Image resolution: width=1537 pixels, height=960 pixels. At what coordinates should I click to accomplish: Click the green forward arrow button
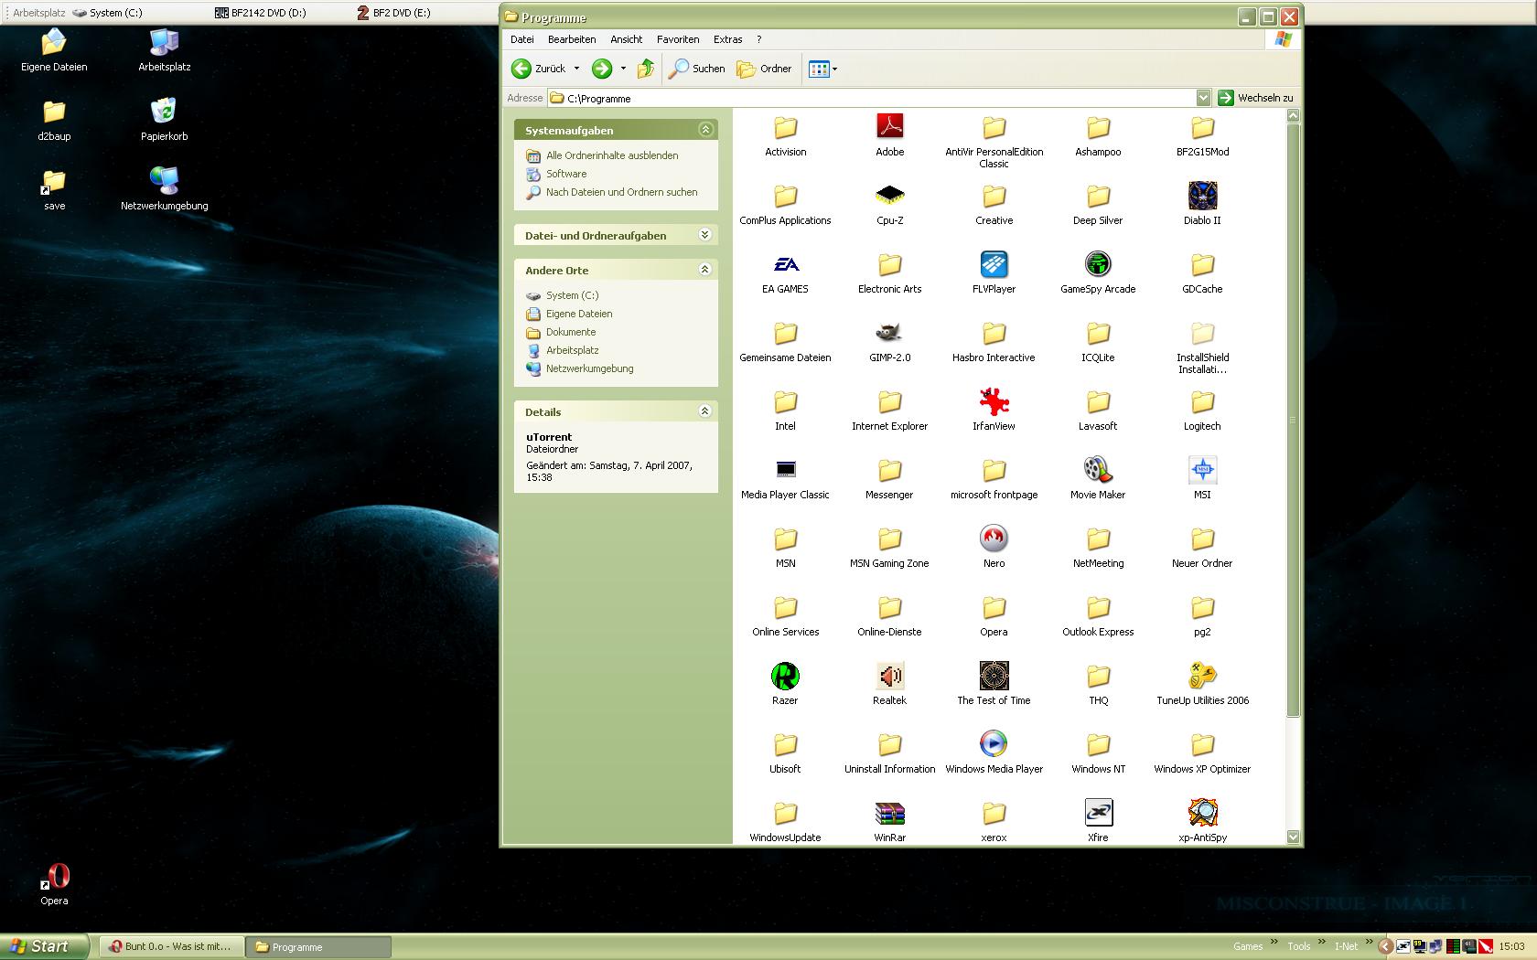601,69
